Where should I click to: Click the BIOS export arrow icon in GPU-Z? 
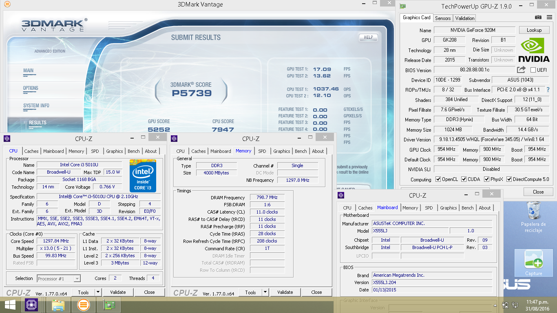click(521, 70)
